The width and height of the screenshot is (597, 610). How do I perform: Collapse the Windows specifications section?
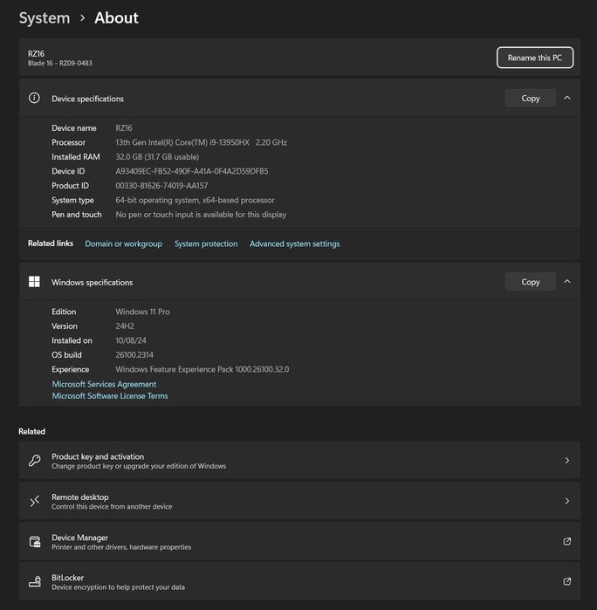pos(566,282)
